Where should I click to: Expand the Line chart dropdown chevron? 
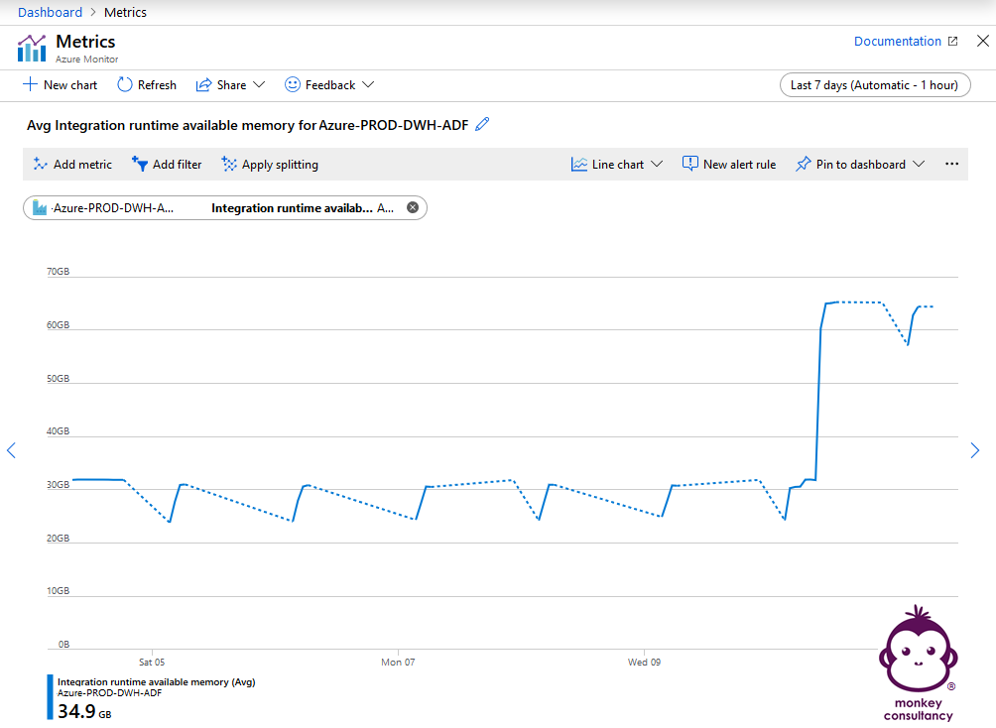(x=657, y=164)
